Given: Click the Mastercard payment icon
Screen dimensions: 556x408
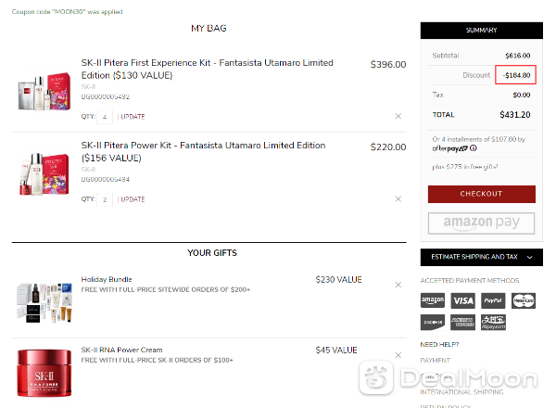Looking at the screenshot, I should pos(524,300).
